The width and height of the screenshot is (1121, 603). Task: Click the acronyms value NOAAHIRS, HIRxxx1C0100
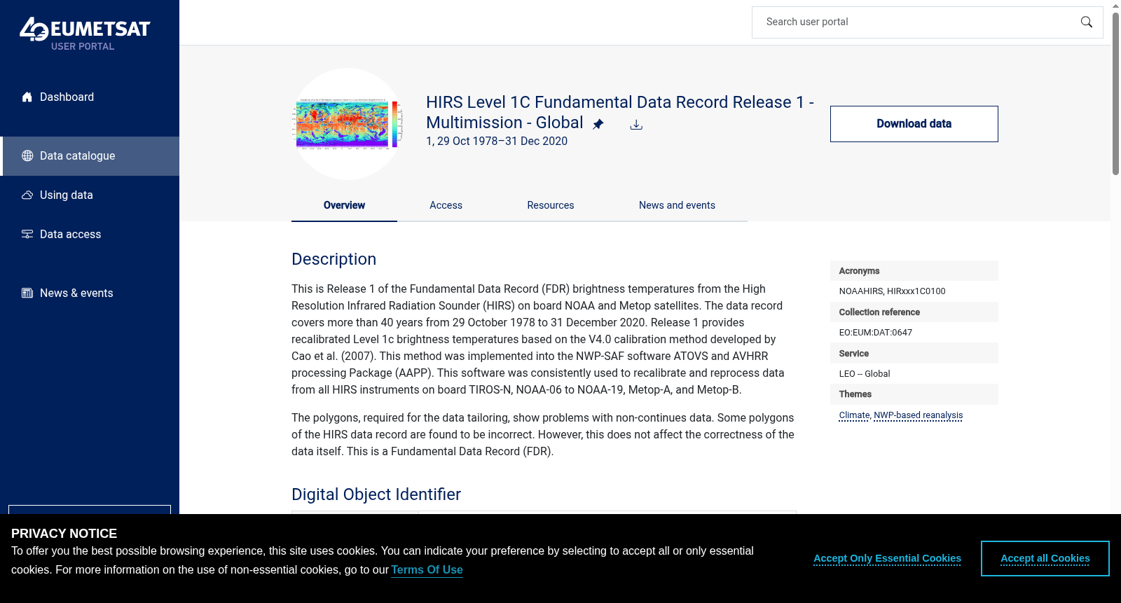892,291
